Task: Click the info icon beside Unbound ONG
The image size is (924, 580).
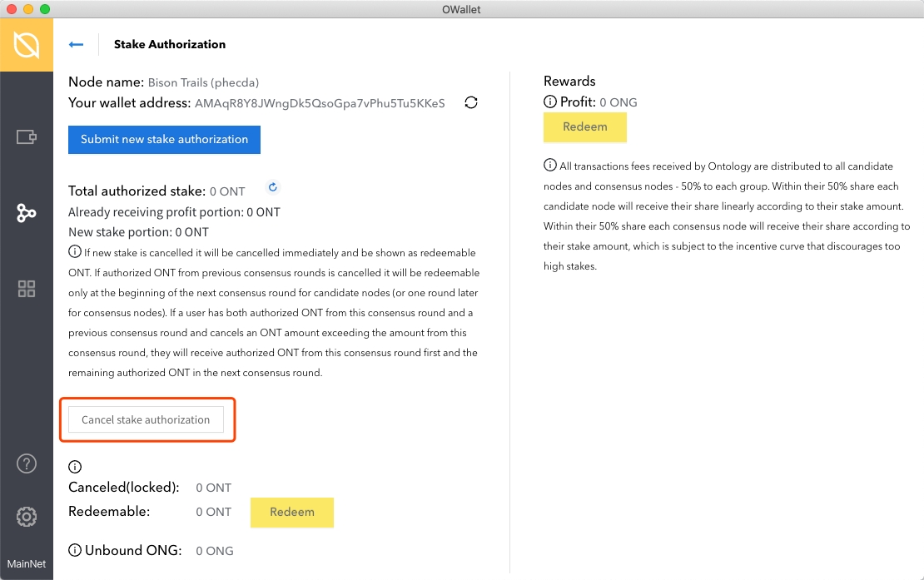Action: point(75,550)
